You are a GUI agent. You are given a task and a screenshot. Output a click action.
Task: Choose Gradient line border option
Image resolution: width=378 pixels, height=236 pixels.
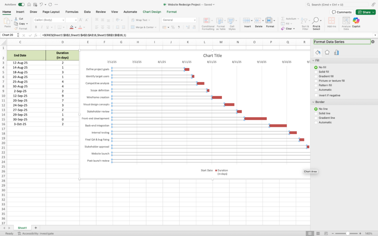pos(316,118)
